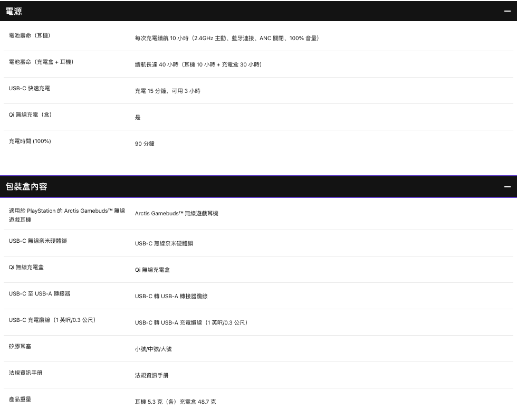Select the text 每次充電續航 10 小時
The width and height of the screenshot is (517, 409).
tap(161, 38)
